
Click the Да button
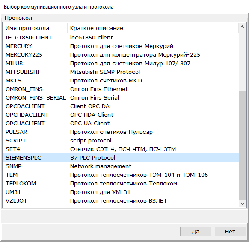[196, 231]
